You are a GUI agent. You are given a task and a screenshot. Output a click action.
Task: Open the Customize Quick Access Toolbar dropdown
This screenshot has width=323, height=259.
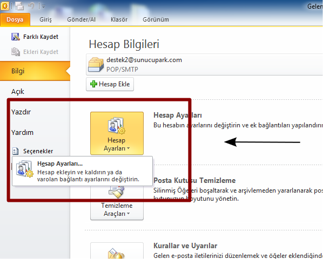pos(43,6)
